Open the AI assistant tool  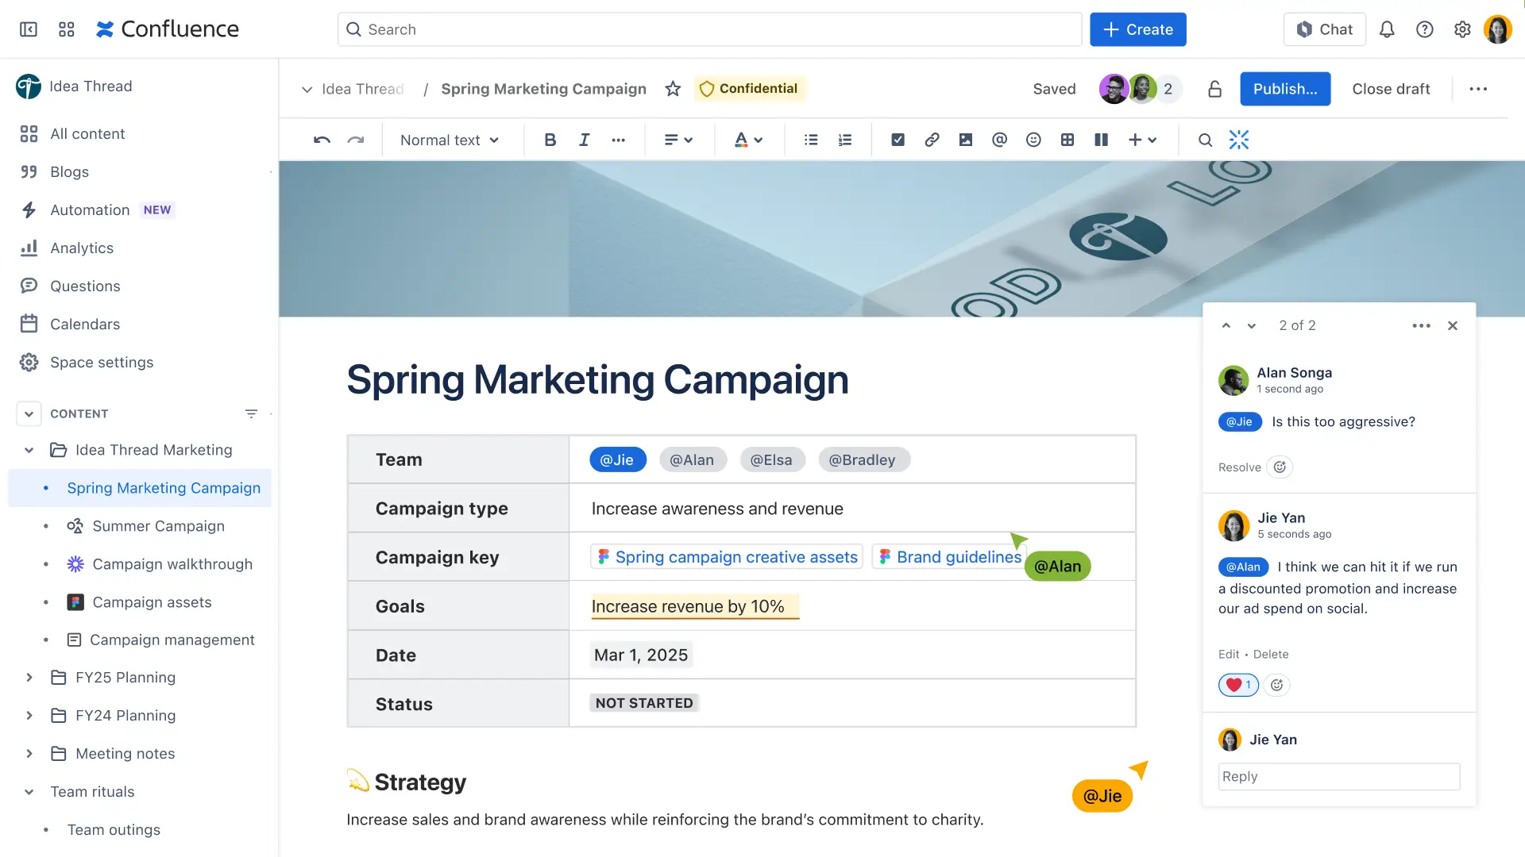[1239, 140]
